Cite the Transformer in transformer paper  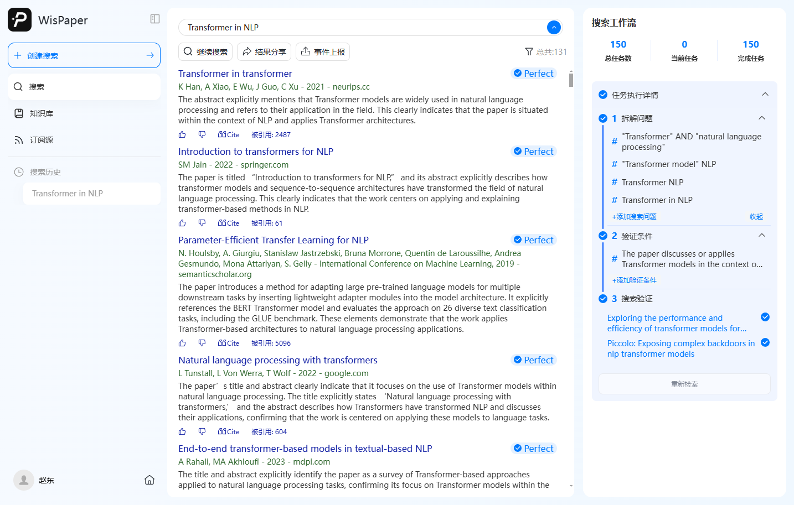pyautogui.click(x=229, y=134)
